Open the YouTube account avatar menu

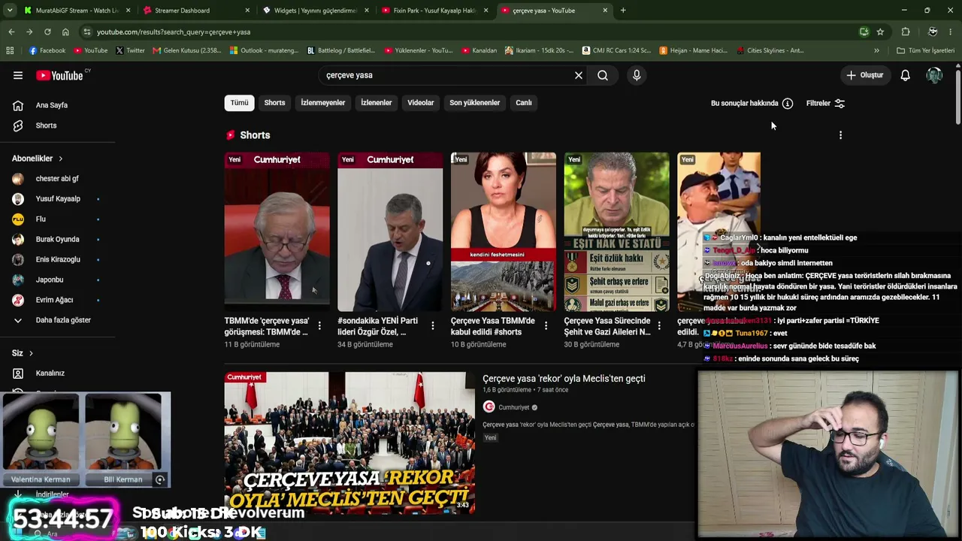click(x=934, y=75)
